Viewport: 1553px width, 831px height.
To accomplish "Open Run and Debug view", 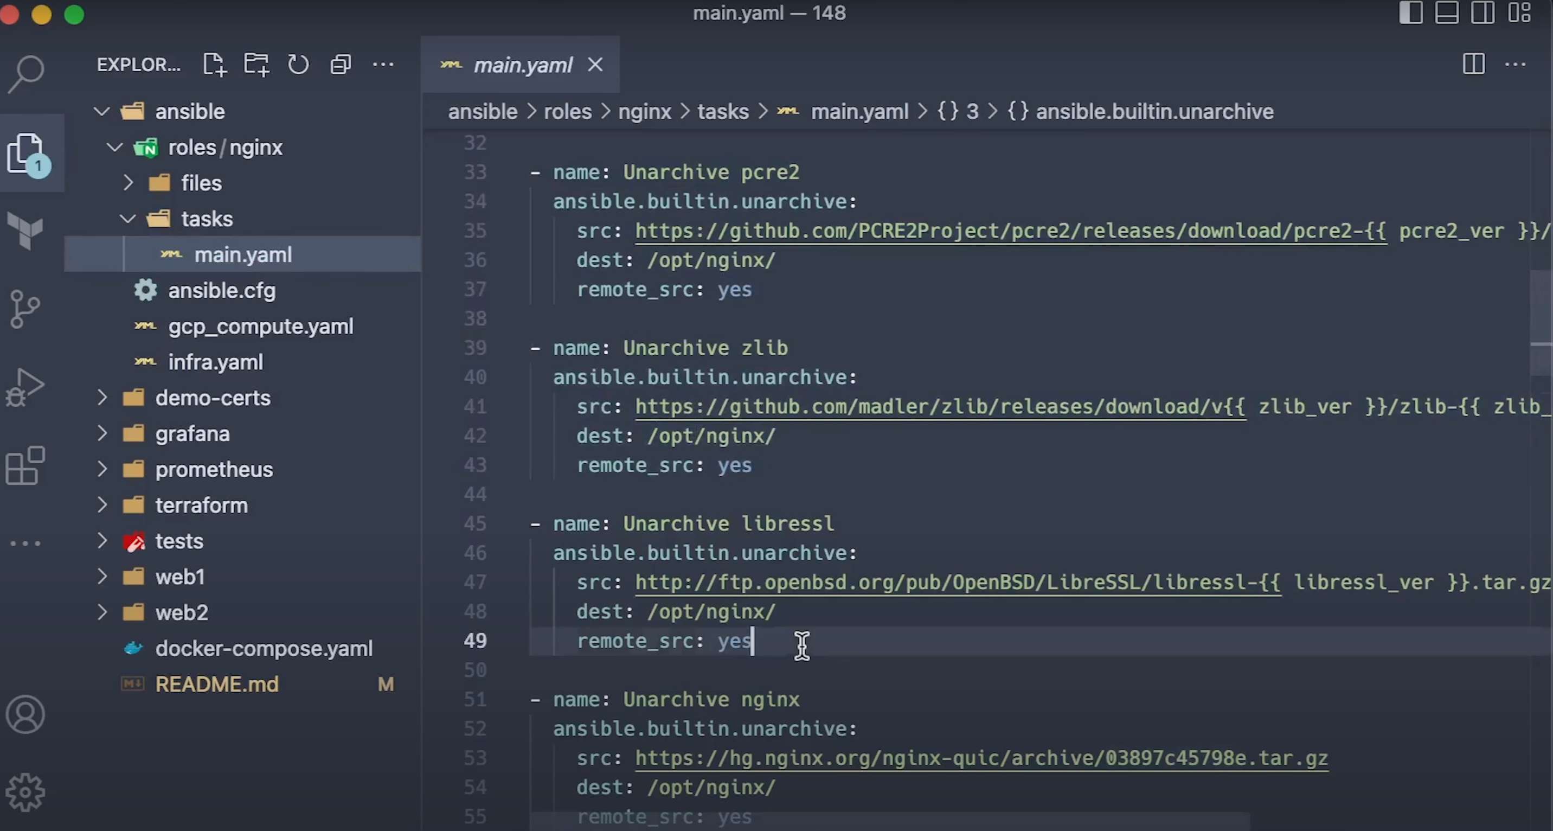I will point(25,387).
